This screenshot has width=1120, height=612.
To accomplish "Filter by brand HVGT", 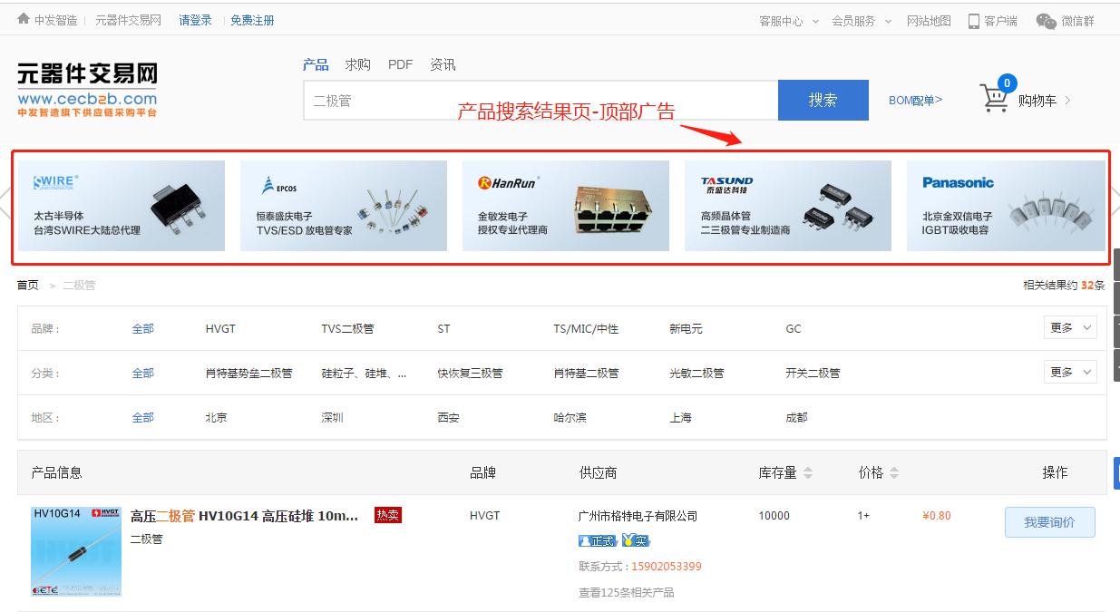I will pos(220,328).
